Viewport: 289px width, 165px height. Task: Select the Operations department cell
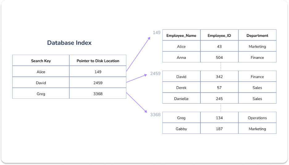coord(257,118)
